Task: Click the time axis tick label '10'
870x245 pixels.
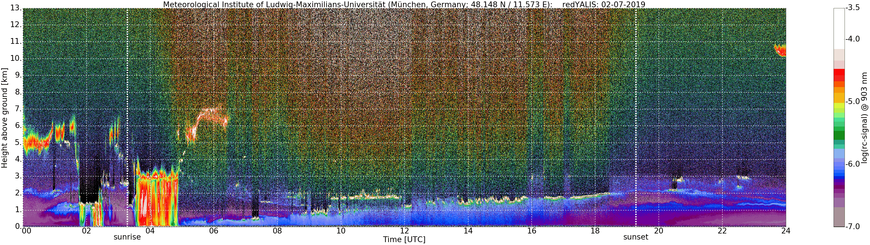Action: coord(341,231)
